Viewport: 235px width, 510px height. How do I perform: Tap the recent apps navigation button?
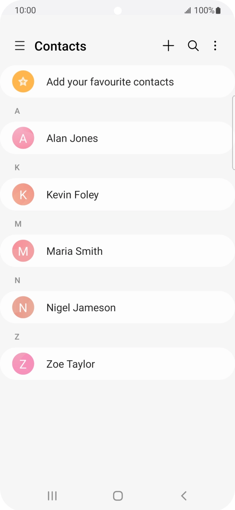[x=52, y=496]
